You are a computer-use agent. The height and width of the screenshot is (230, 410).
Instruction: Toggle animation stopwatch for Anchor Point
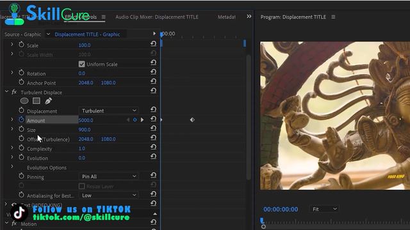coord(21,82)
